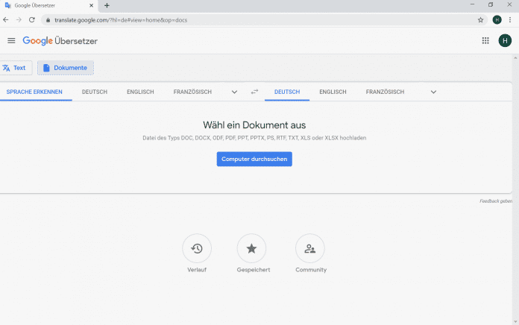Reload the page
Screen dimensions: 519x325
click(x=32, y=19)
